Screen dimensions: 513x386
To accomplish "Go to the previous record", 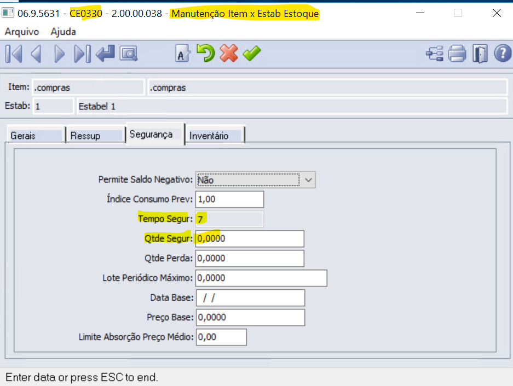I will tap(36, 53).
